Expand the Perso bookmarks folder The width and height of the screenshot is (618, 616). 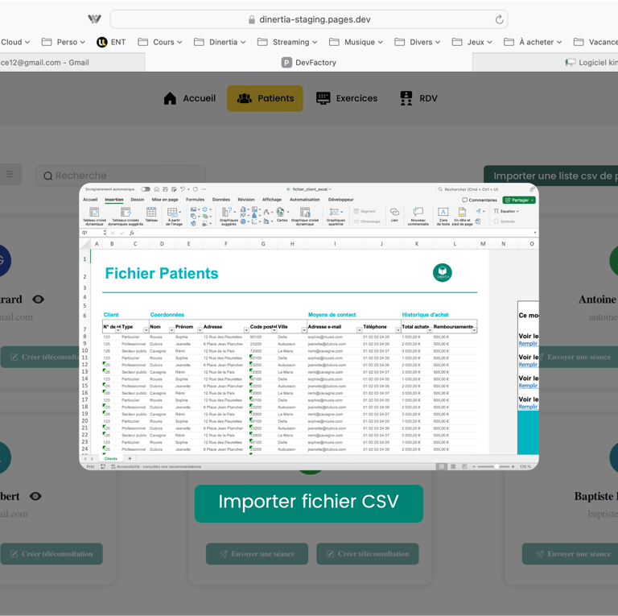click(x=64, y=42)
